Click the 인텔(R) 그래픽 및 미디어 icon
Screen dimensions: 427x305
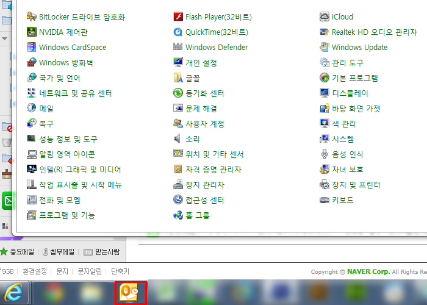pyautogui.click(x=32, y=170)
